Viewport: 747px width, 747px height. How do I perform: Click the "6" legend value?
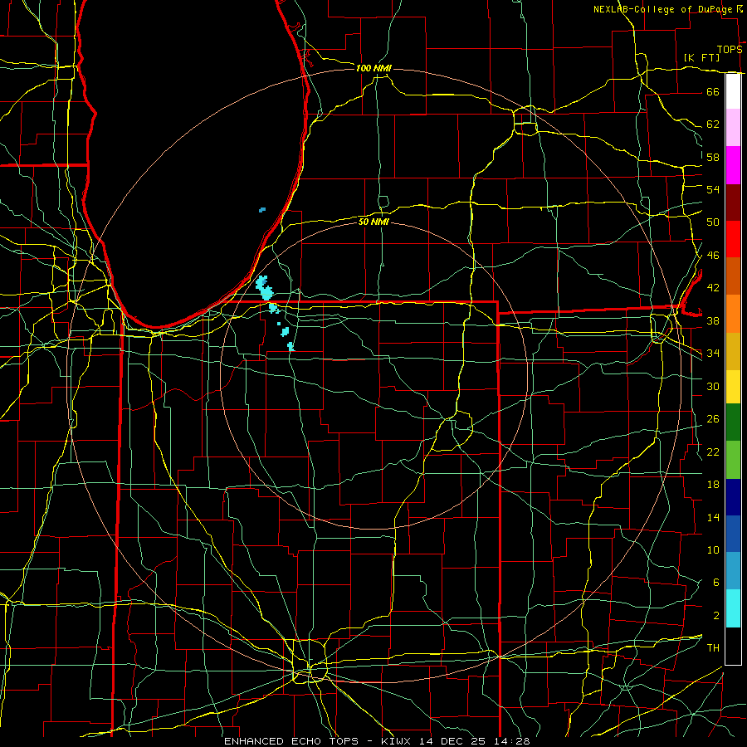click(716, 583)
